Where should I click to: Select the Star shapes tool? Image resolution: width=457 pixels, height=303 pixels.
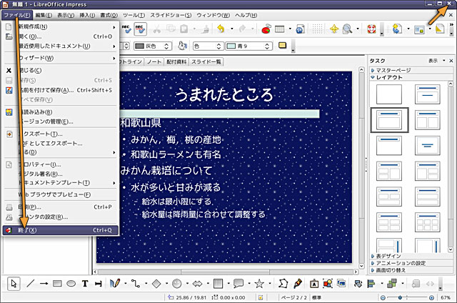259,284
